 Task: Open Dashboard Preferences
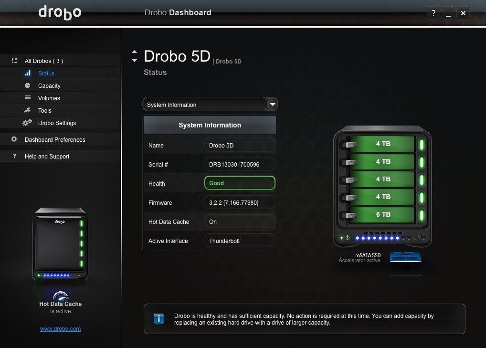point(61,139)
